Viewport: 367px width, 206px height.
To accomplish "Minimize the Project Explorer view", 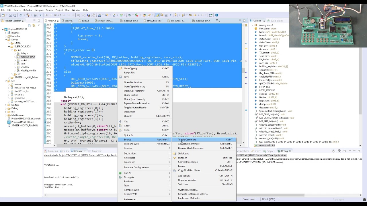I will [35, 21].
